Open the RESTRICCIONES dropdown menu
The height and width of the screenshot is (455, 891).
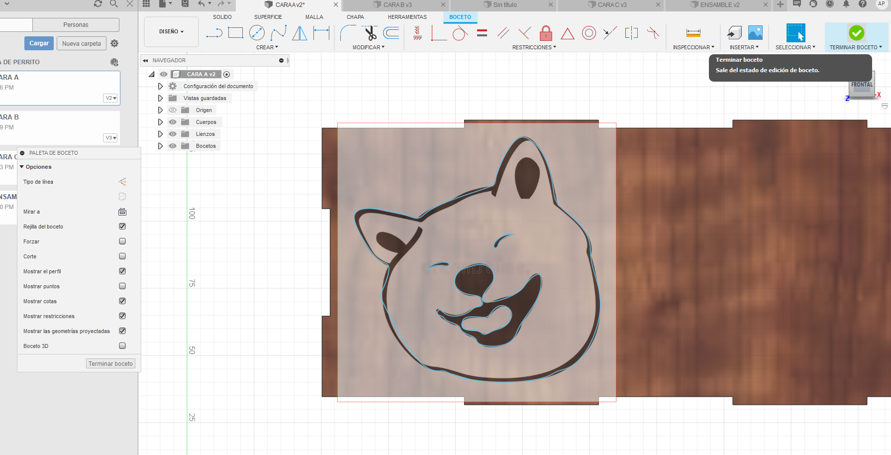tap(534, 47)
